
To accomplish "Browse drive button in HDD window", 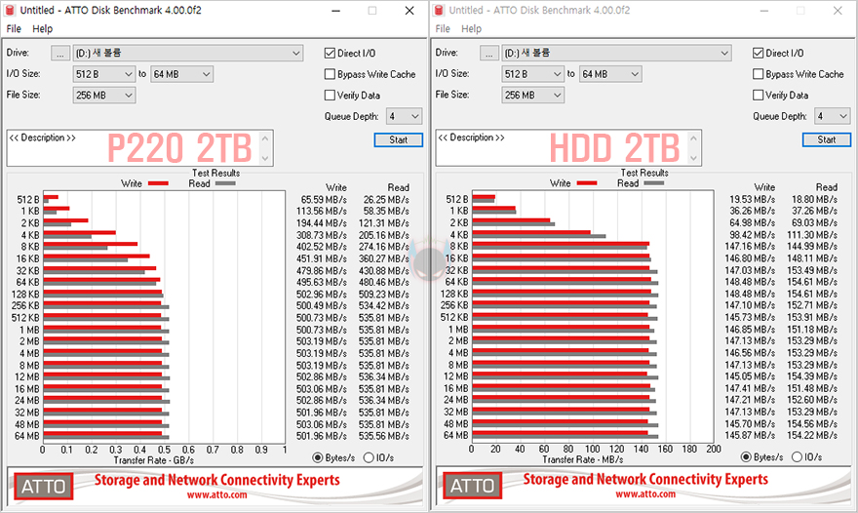I will pos(489,53).
